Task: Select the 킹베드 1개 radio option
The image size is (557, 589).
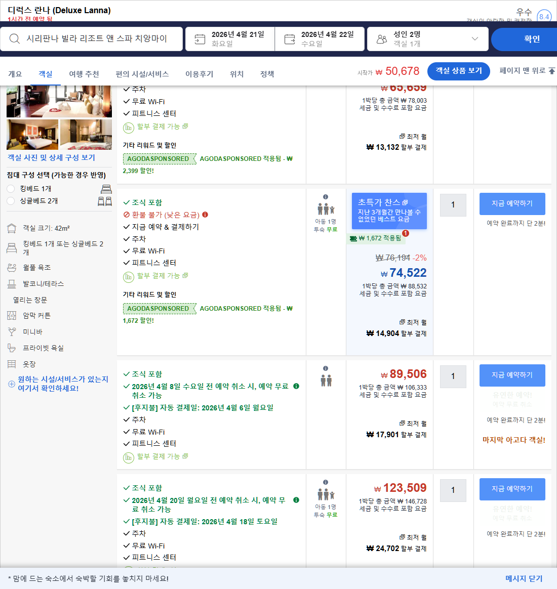Action: coord(11,189)
